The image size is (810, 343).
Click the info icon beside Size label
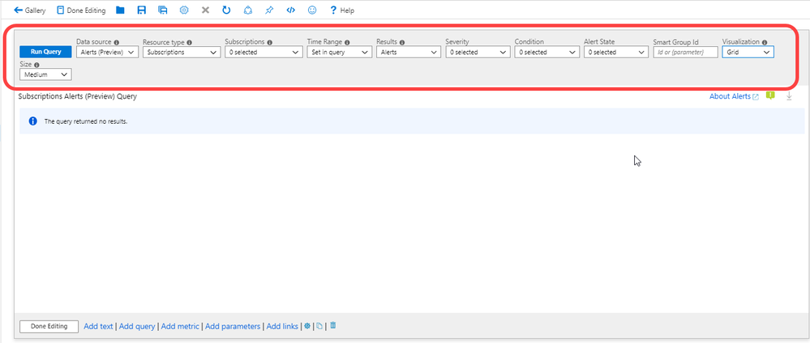pos(36,65)
